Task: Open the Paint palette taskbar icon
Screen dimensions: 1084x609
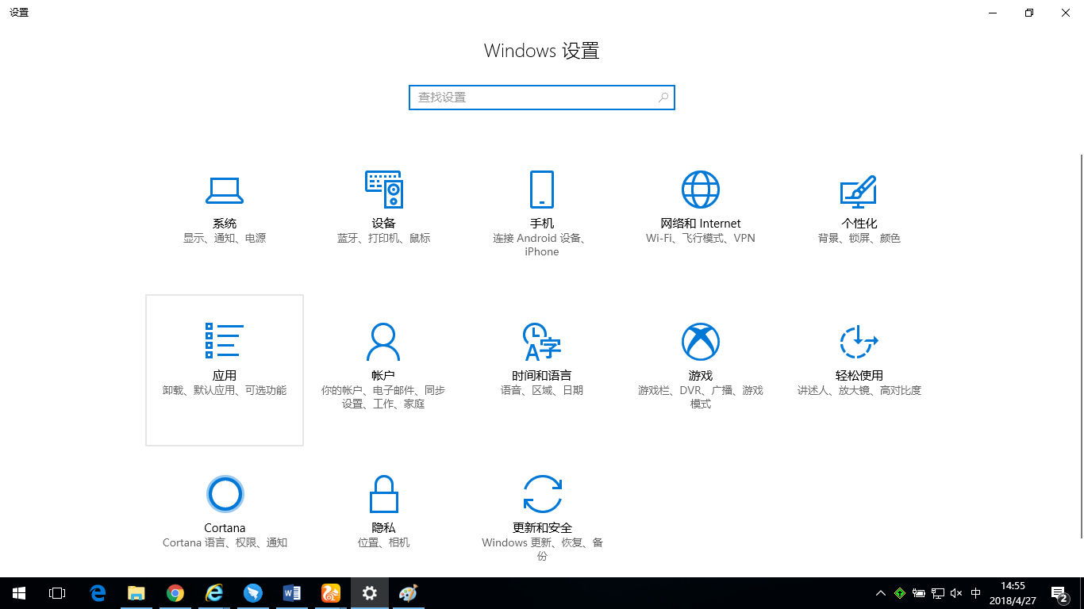Action: tap(408, 593)
